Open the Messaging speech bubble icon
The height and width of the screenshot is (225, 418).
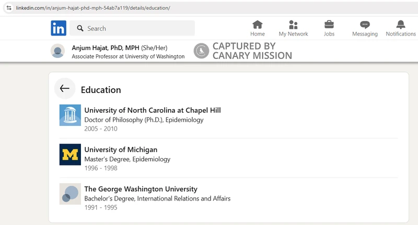point(365,25)
